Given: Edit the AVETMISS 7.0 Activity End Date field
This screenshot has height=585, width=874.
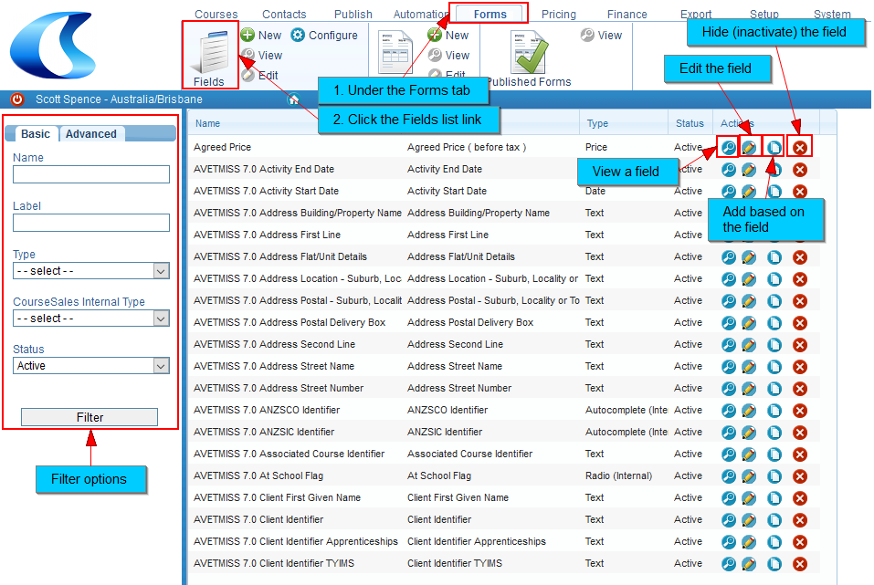Looking at the screenshot, I should 749,170.
